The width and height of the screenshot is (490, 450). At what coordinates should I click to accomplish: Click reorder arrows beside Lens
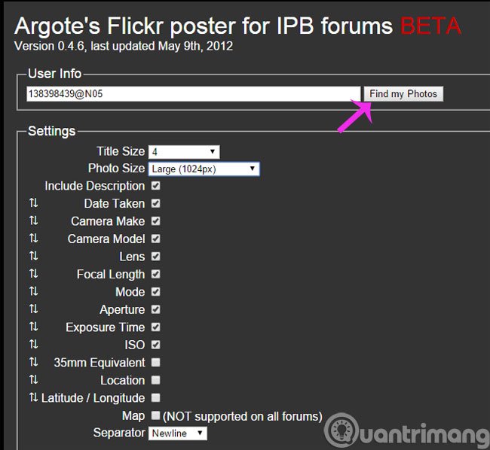click(33, 256)
